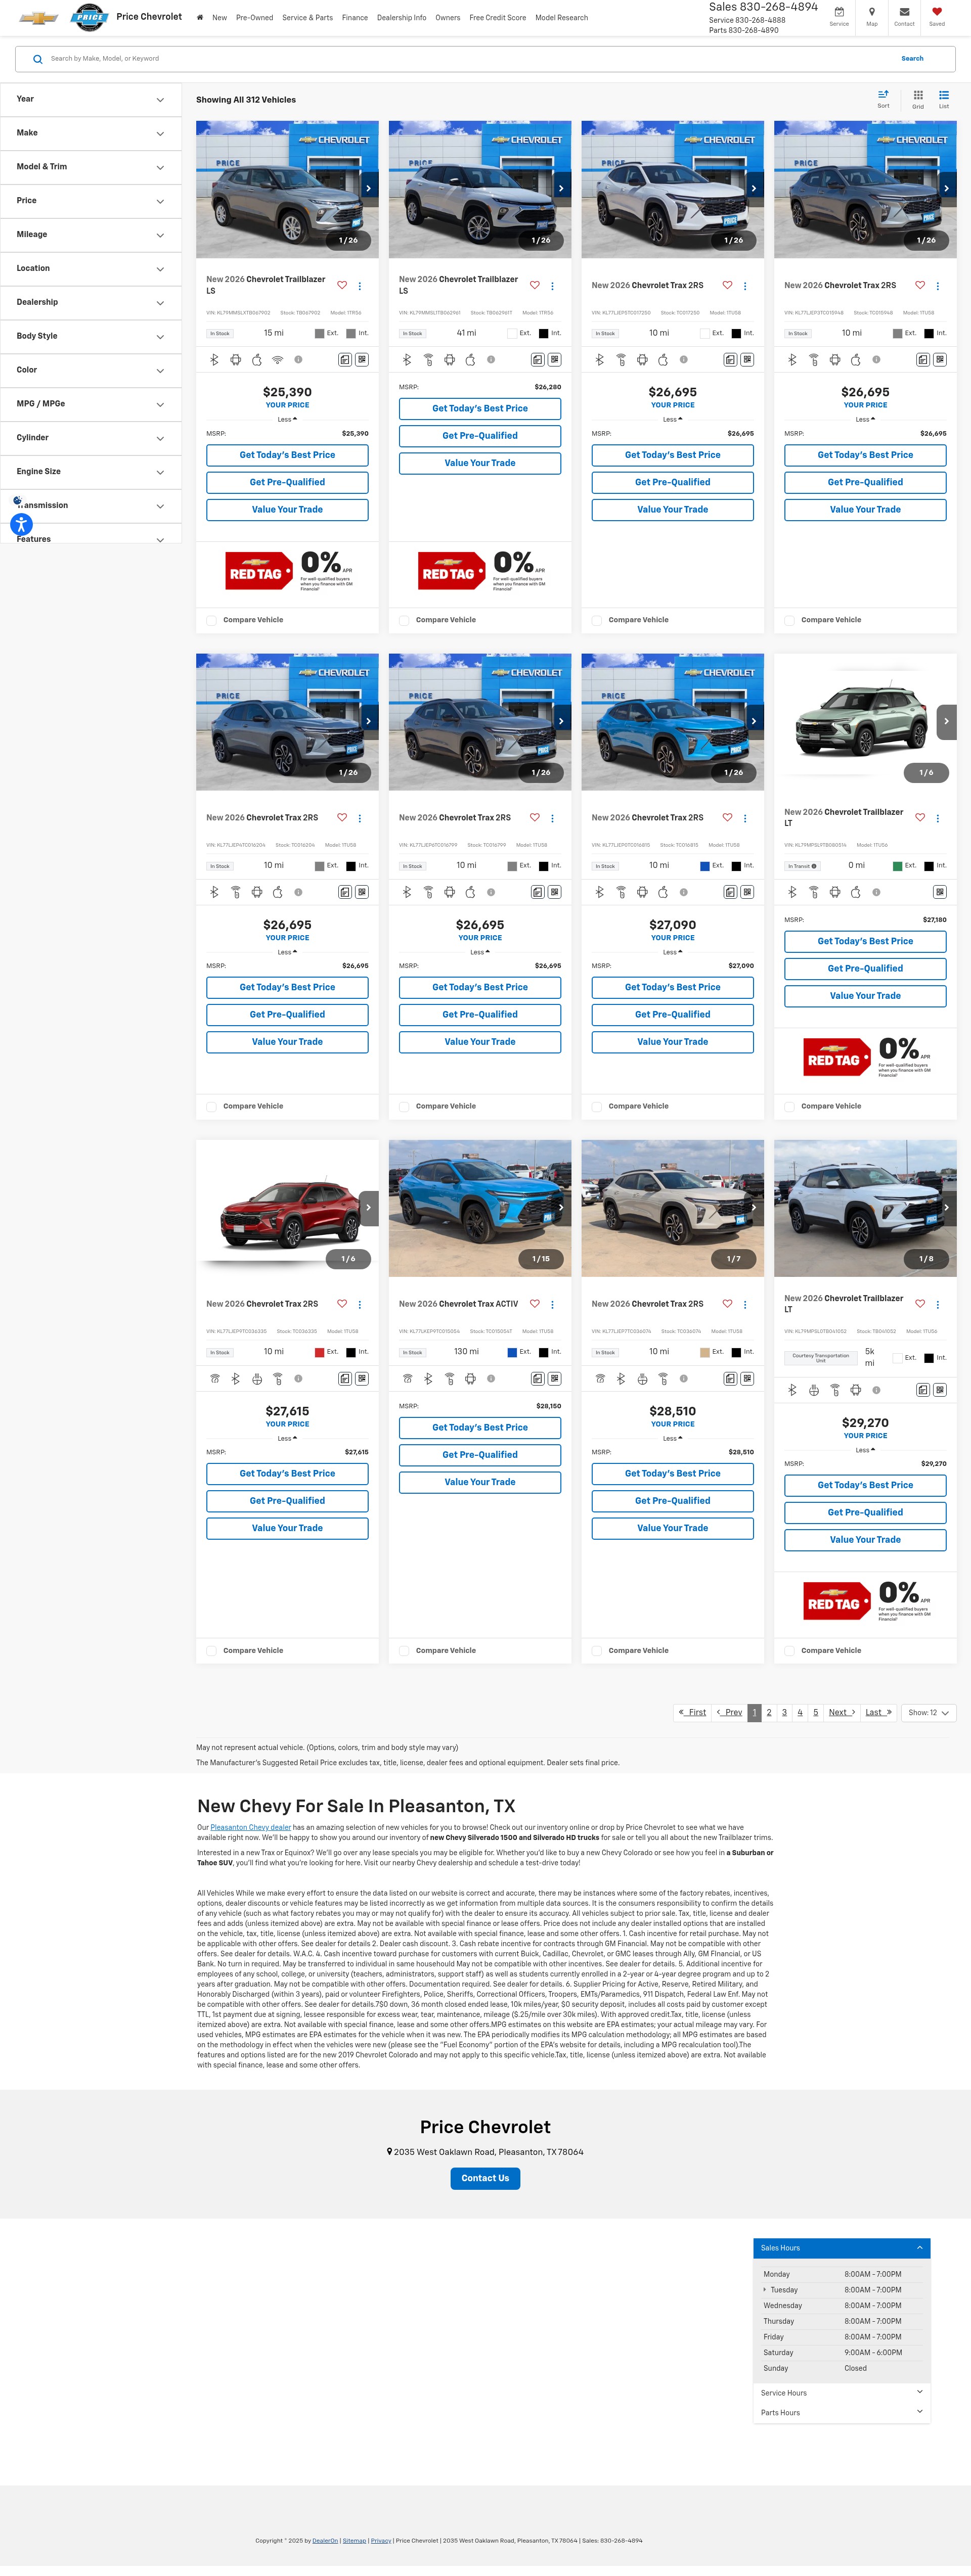Expand the Price filter
971x2576 pixels.
coord(91,201)
